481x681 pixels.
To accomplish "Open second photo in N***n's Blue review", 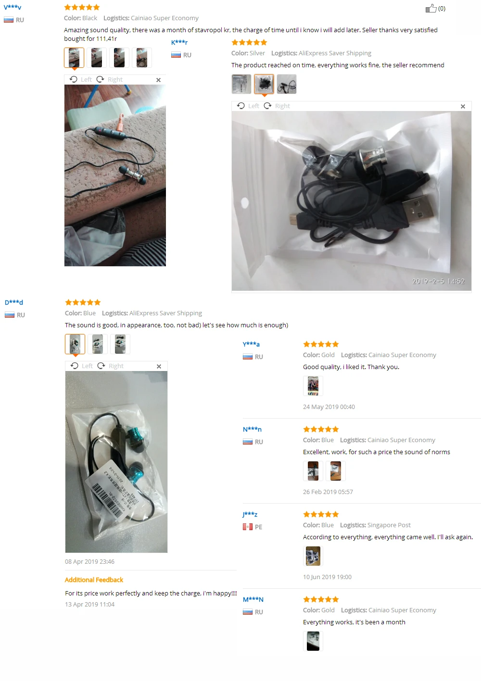I will 336,471.
